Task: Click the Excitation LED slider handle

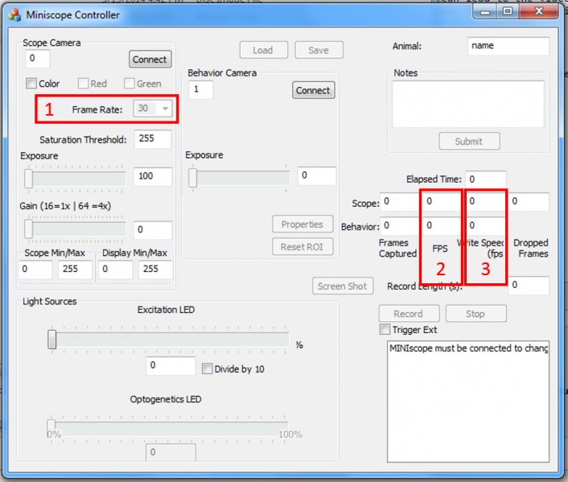Action: [x=51, y=340]
